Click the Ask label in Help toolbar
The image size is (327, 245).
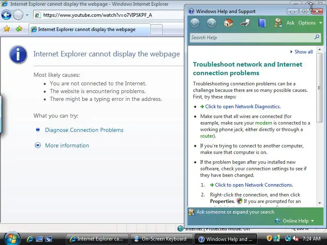(290, 23)
